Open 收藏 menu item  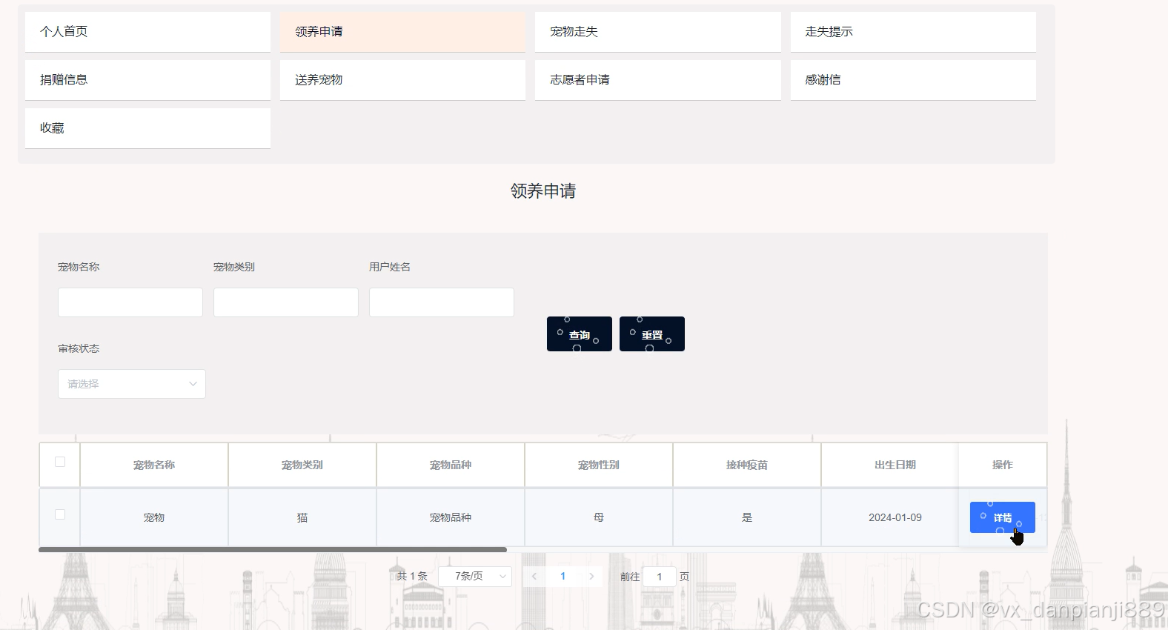(x=147, y=128)
